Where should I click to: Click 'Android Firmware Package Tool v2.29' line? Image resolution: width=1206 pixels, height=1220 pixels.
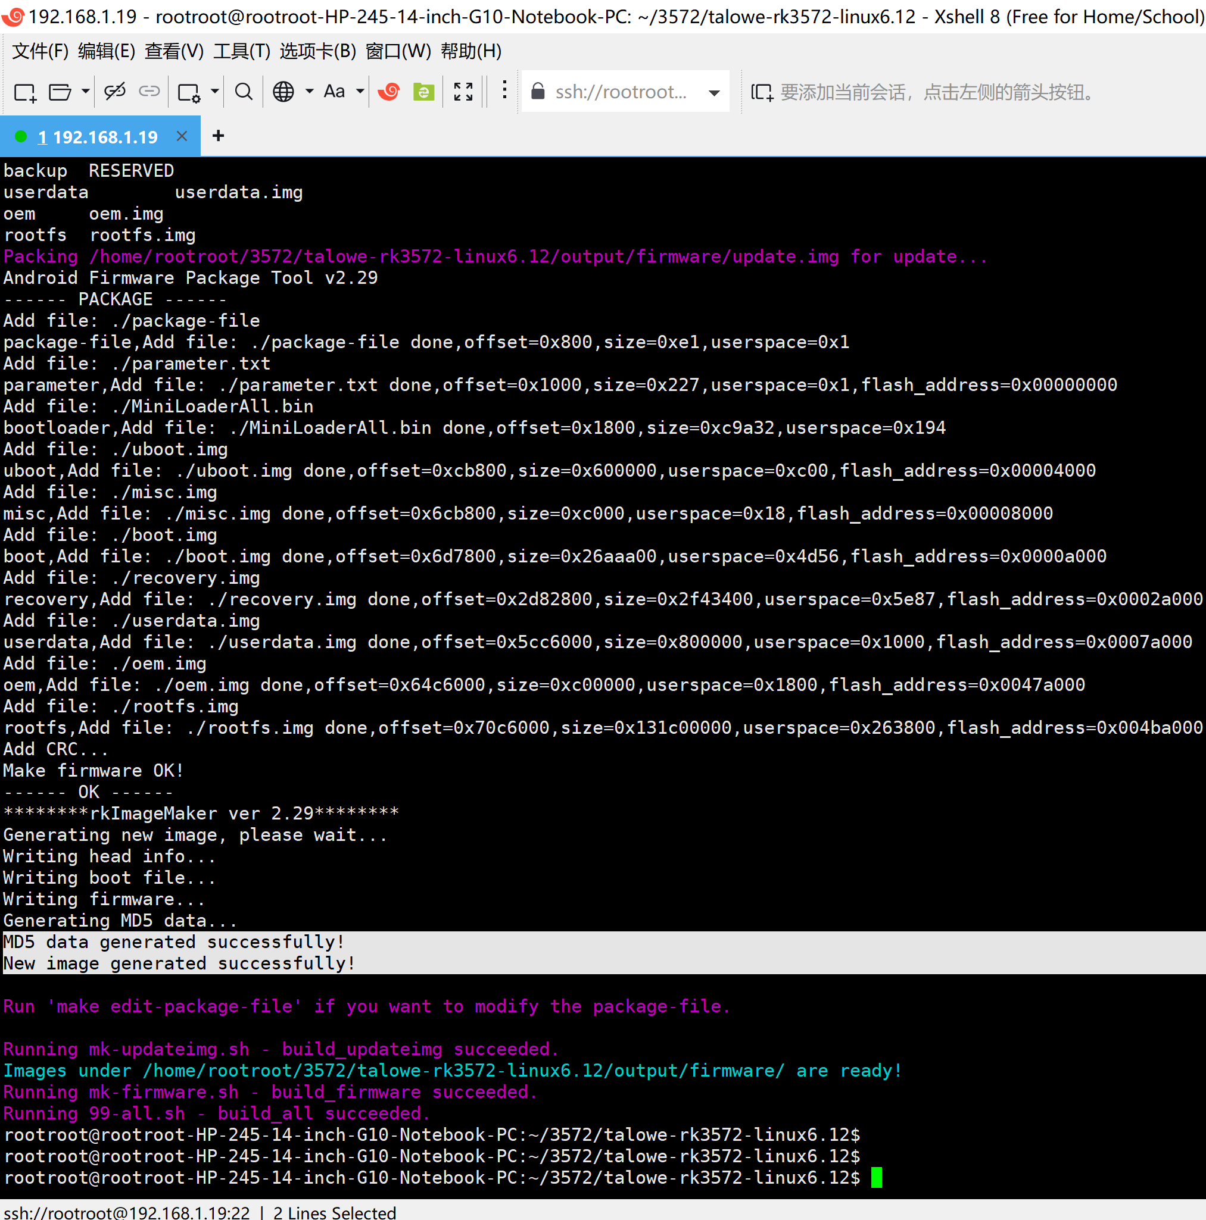click(191, 278)
